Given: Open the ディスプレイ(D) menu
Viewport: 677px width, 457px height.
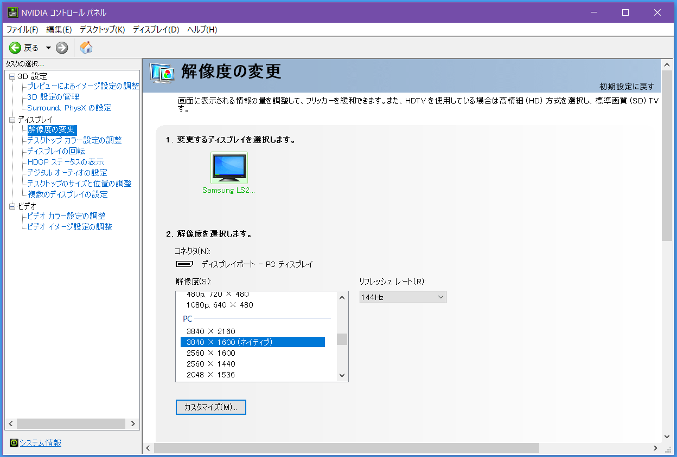Looking at the screenshot, I should pyautogui.click(x=156, y=29).
